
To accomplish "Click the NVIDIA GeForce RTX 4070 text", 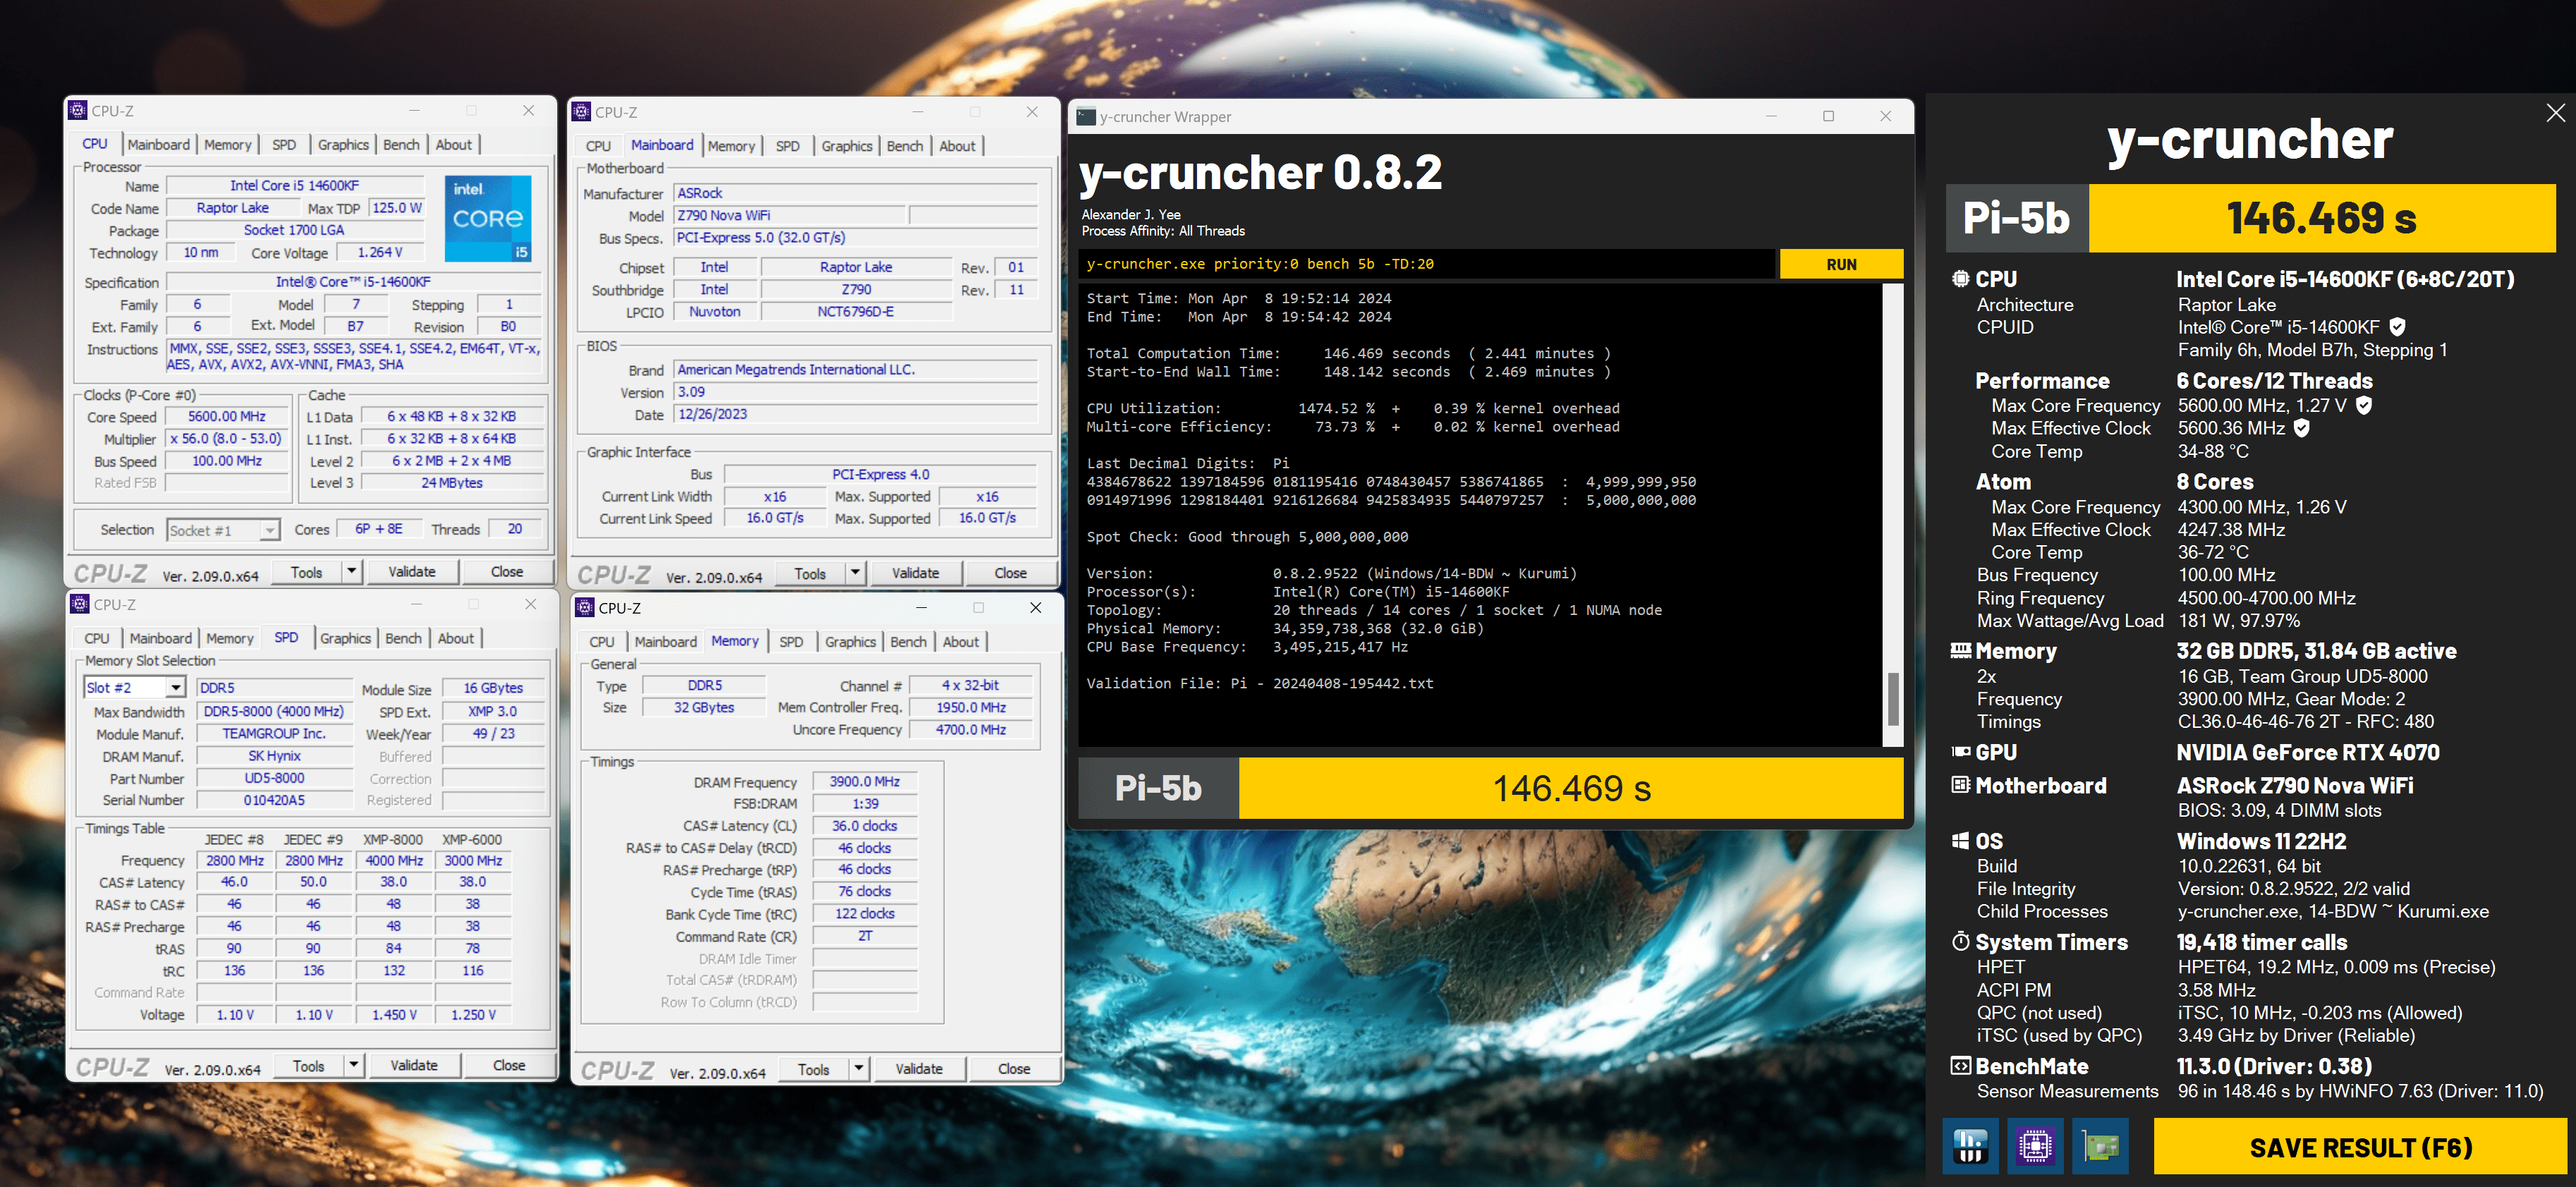I will click(x=2307, y=752).
